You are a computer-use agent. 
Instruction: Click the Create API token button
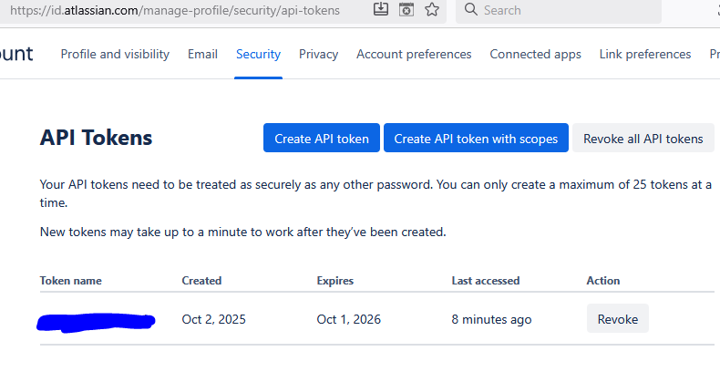point(322,139)
